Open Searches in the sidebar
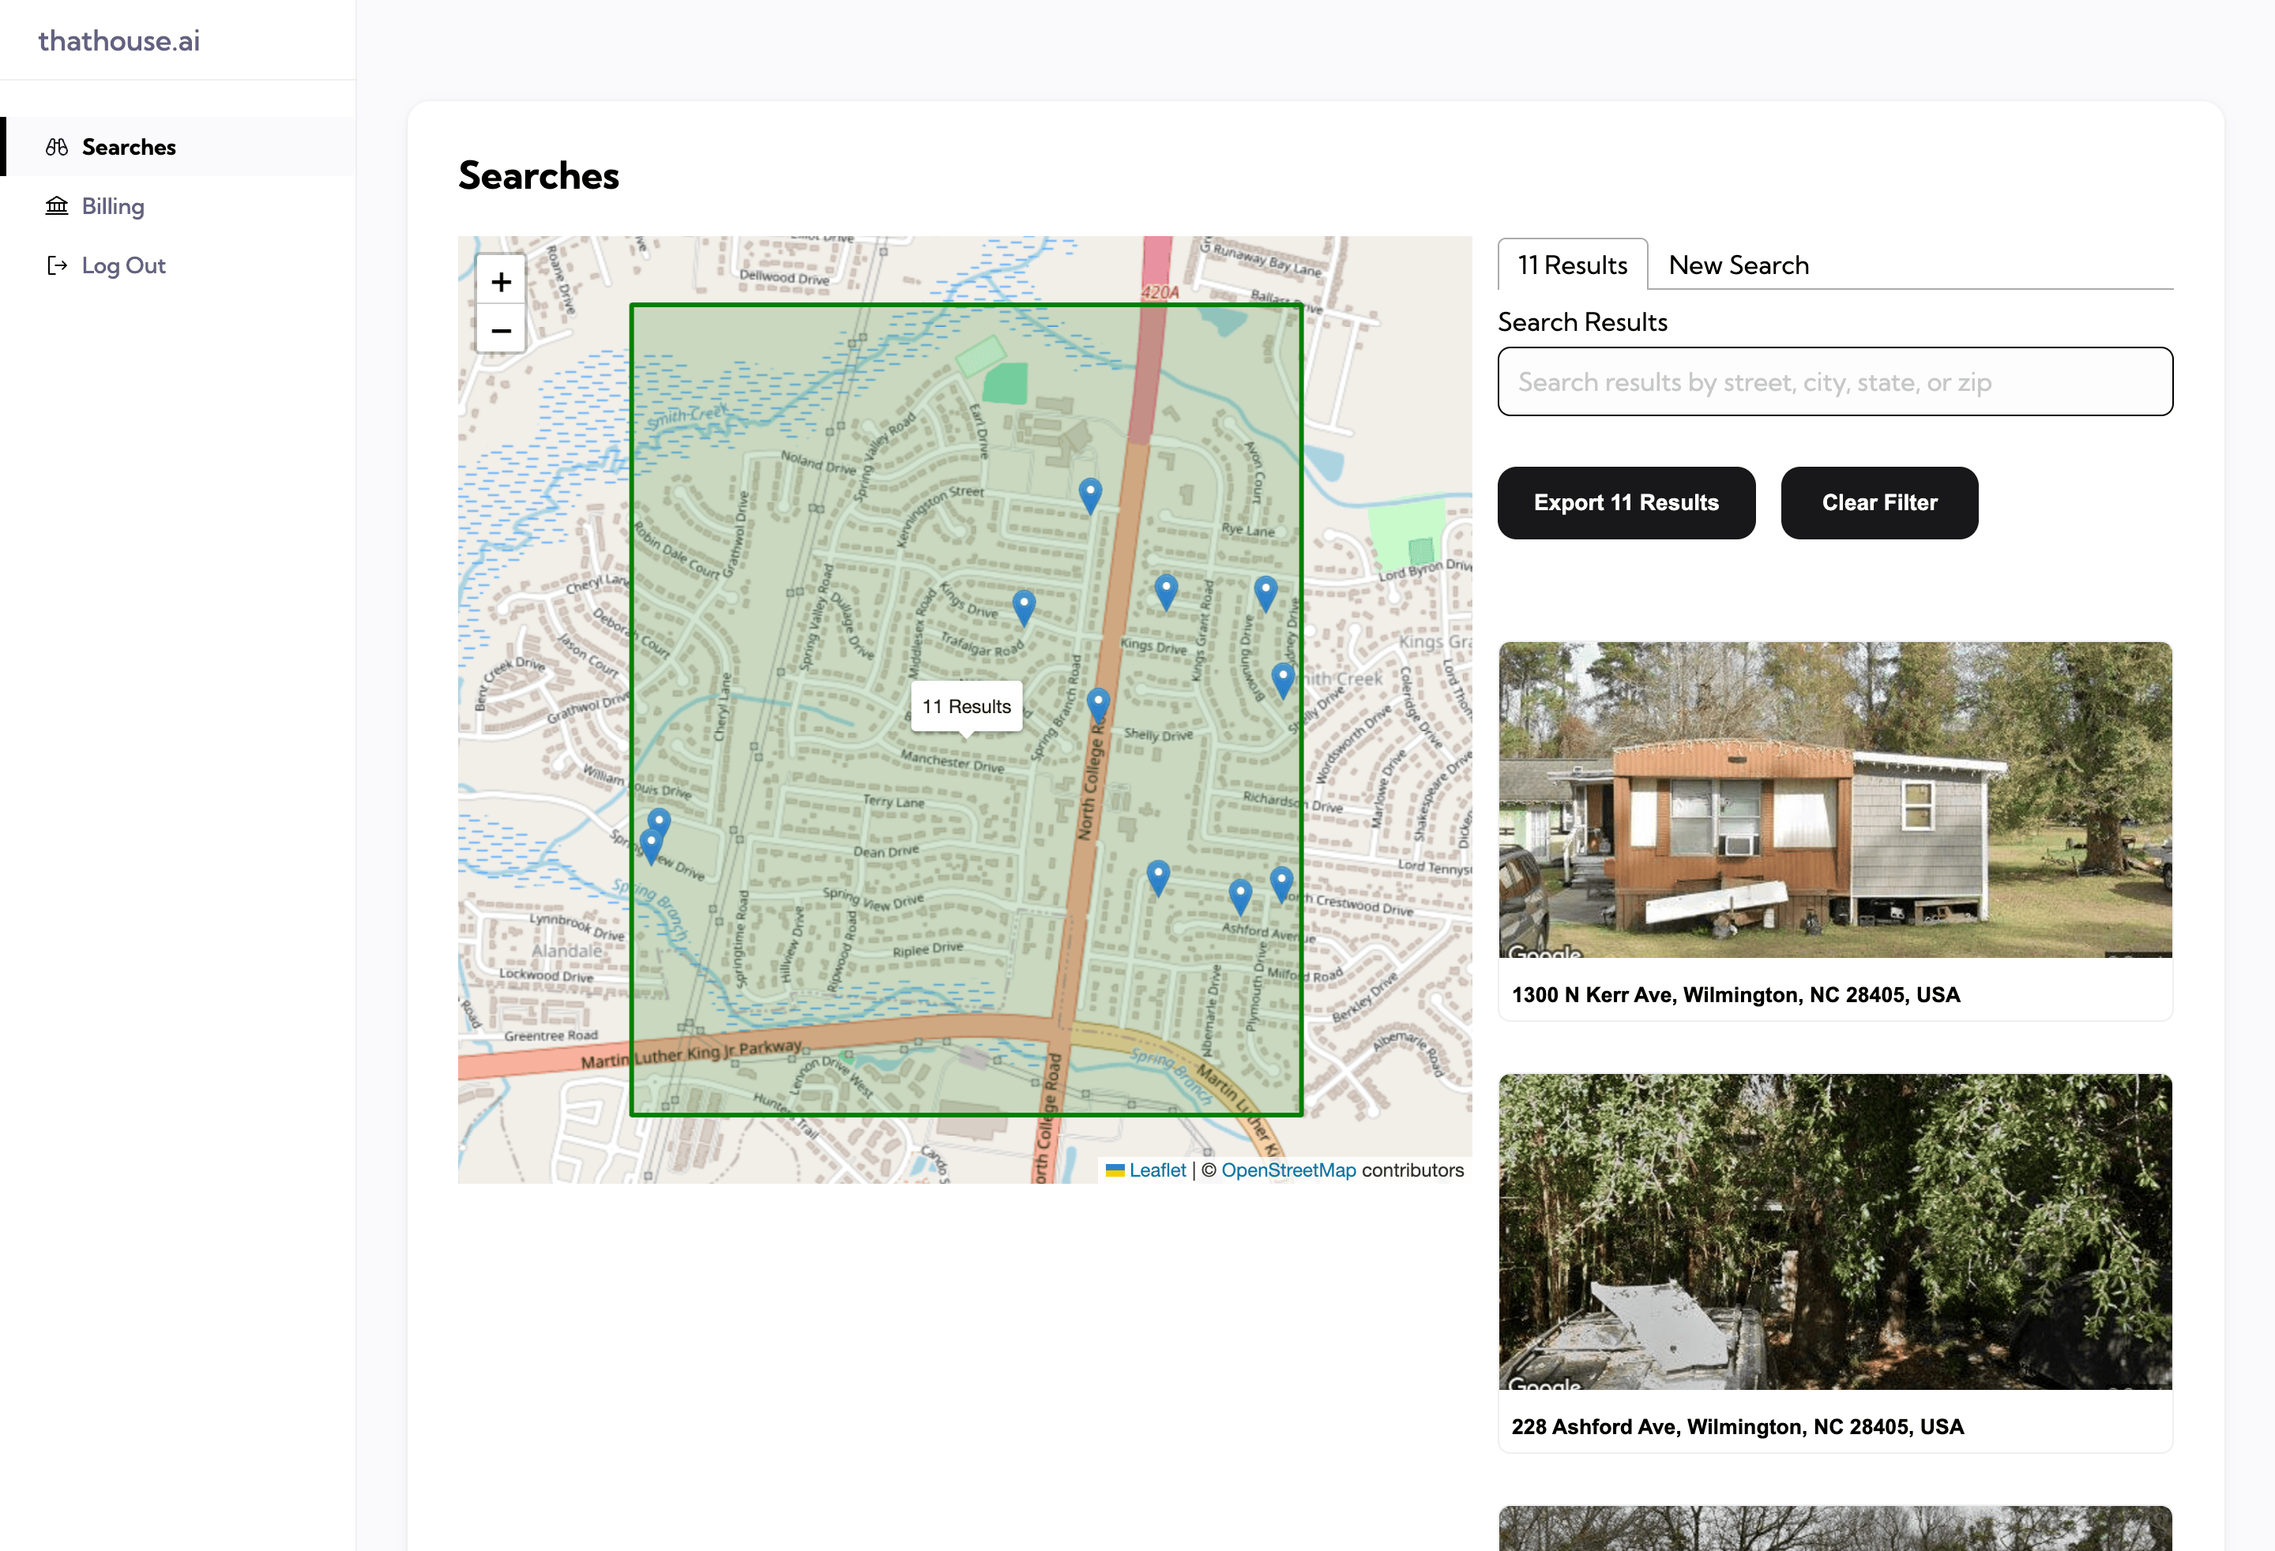Image resolution: width=2275 pixels, height=1551 pixels. coord(179,147)
